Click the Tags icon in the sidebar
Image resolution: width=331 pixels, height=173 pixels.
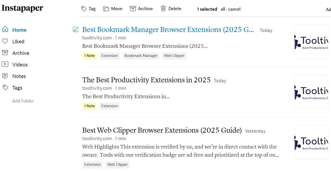coord(5,87)
